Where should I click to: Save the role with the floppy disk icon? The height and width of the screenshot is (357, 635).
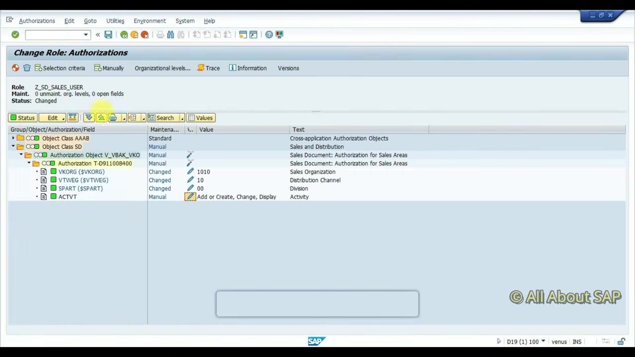(108, 35)
